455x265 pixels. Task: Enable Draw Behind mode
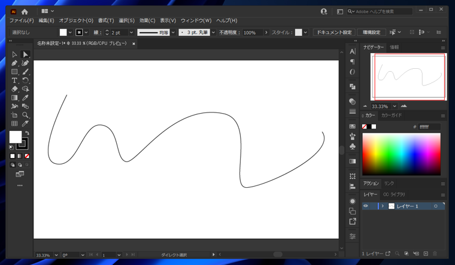[x=20, y=165]
